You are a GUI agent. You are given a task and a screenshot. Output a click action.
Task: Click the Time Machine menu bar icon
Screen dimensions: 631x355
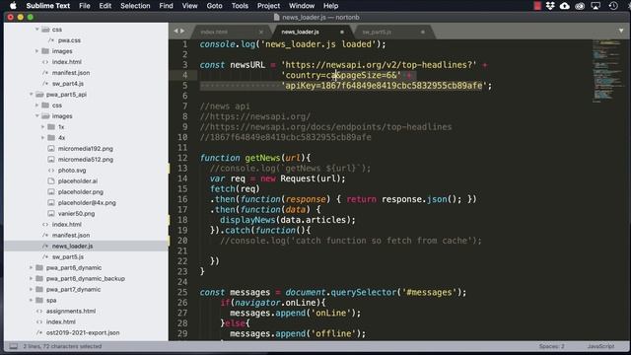(613, 6)
